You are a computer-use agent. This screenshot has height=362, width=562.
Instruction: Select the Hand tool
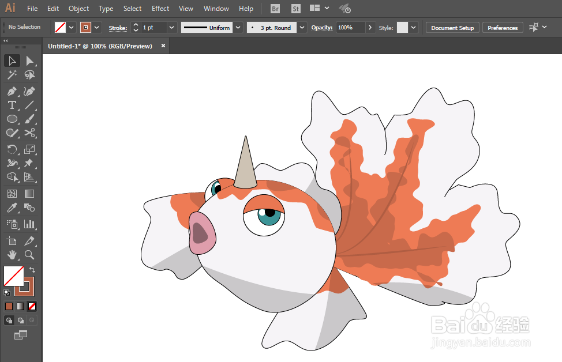pyautogui.click(x=12, y=255)
